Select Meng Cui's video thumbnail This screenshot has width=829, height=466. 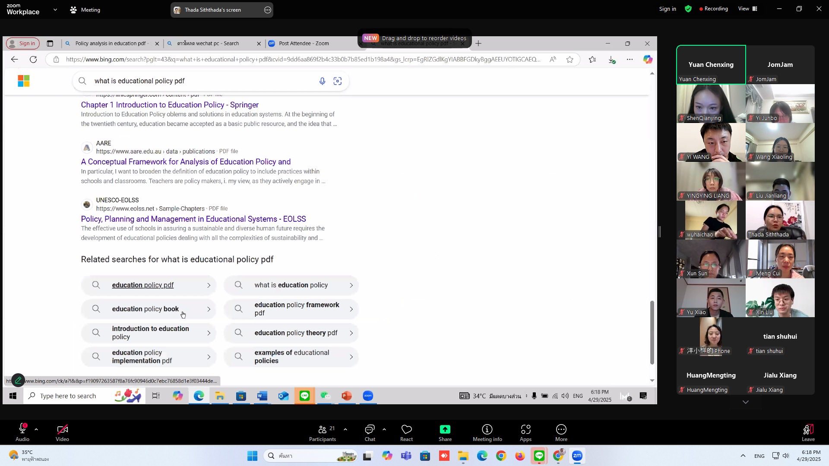tap(780, 259)
